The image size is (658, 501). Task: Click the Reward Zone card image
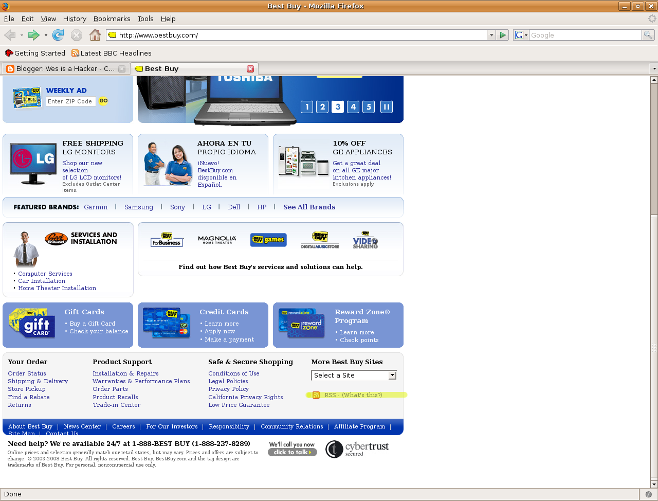[303, 323]
